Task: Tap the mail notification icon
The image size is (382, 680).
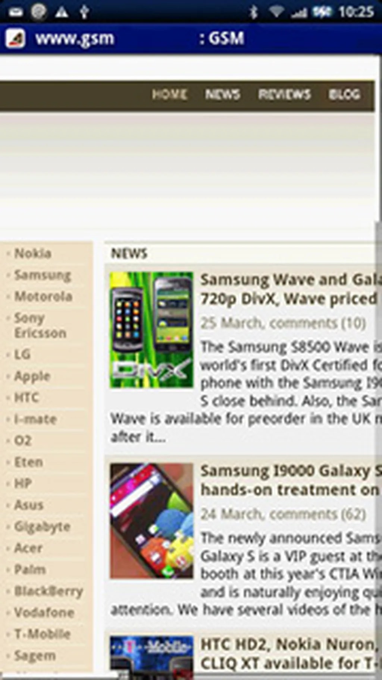Action: [16, 12]
